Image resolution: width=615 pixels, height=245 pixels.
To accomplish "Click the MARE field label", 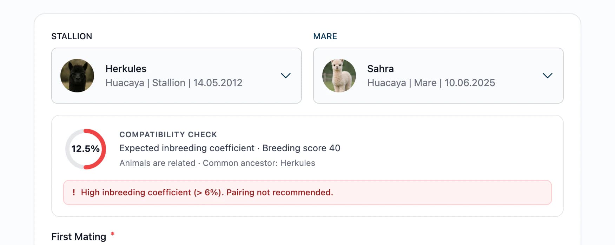I will (x=325, y=36).
